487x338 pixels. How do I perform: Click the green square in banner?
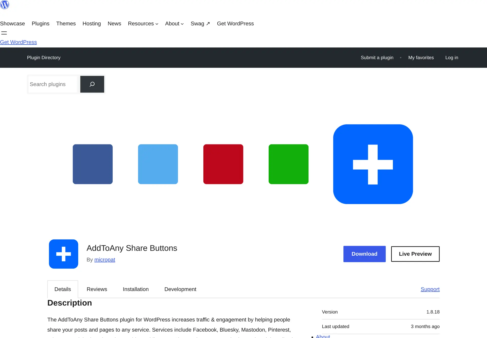(289, 164)
